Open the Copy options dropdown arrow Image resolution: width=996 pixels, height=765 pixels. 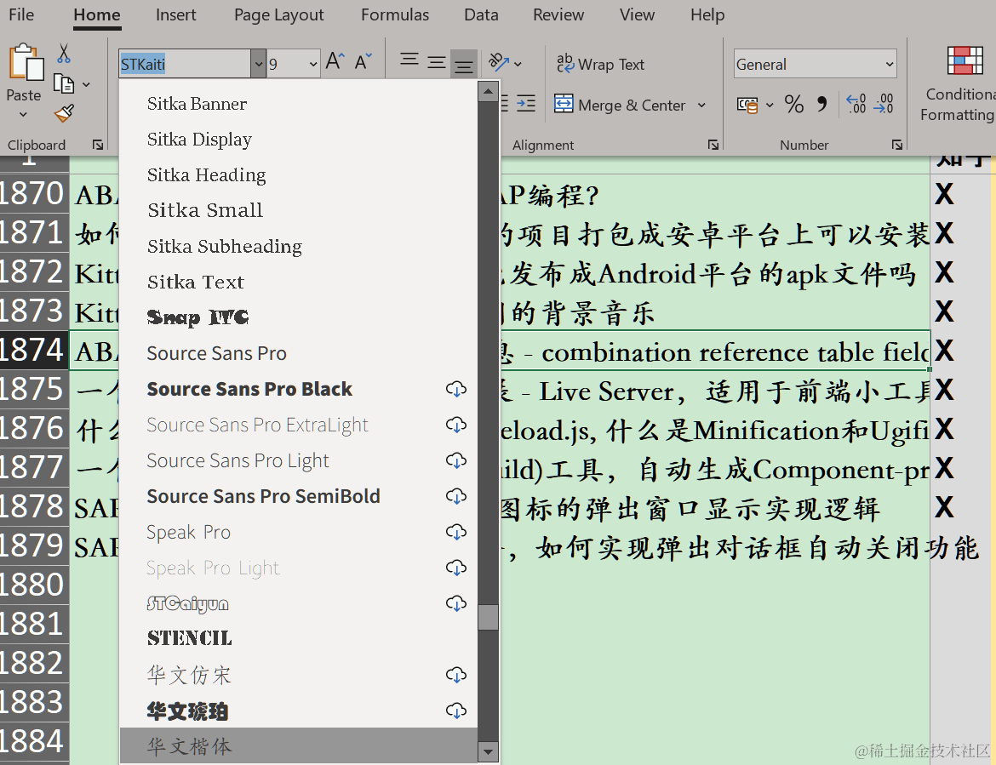pos(86,84)
